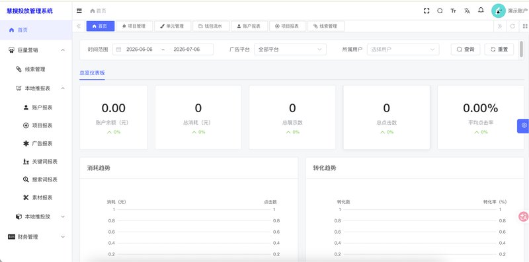Open the 演示账户 avatar
The width and height of the screenshot is (529, 262).
coord(499,11)
